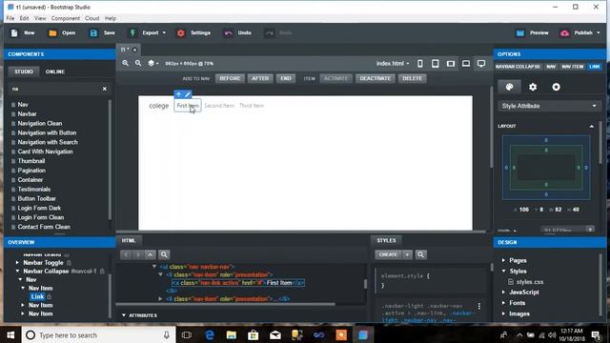The image size is (610, 343).
Task: Jump to parent in the HTML panel
Action: click(151, 254)
